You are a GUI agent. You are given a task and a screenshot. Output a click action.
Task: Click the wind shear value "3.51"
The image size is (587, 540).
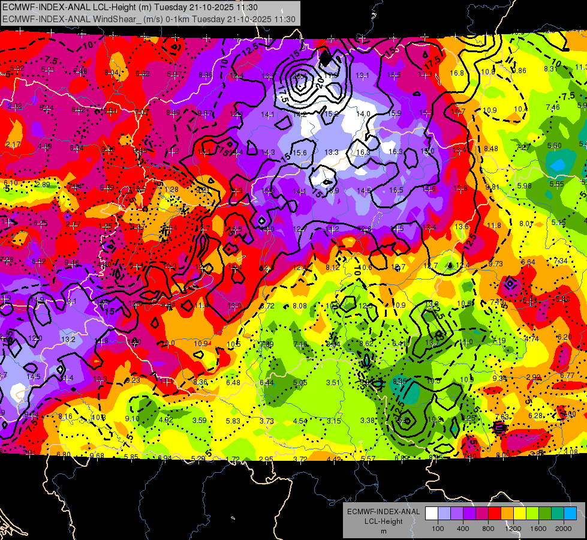[x=333, y=383]
